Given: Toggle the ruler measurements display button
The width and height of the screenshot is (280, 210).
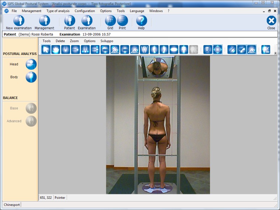Looking at the screenshot, I should pyautogui.click(x=241, y=49).
